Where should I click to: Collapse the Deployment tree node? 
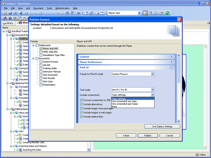33,45
